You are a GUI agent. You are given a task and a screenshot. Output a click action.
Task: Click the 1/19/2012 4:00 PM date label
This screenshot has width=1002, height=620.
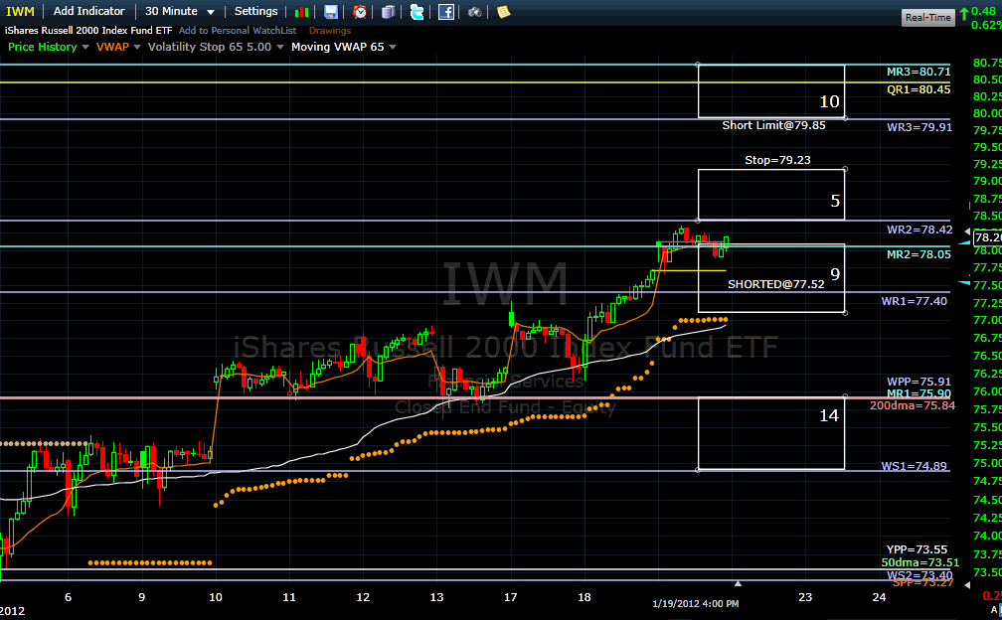pos(695,603)
